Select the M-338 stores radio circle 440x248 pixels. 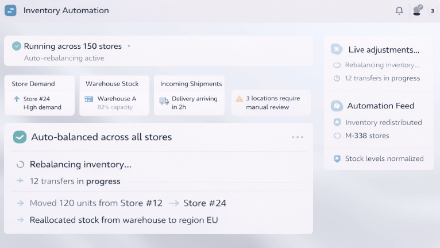tap(337, 135)
